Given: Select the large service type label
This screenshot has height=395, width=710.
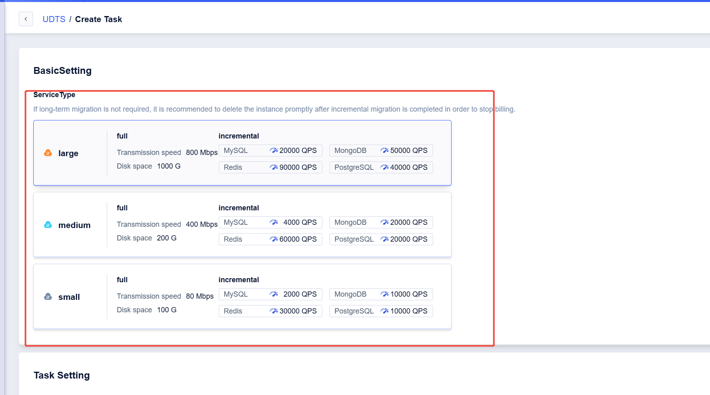Looking at the screenshot, I should [x=68, y=153].
